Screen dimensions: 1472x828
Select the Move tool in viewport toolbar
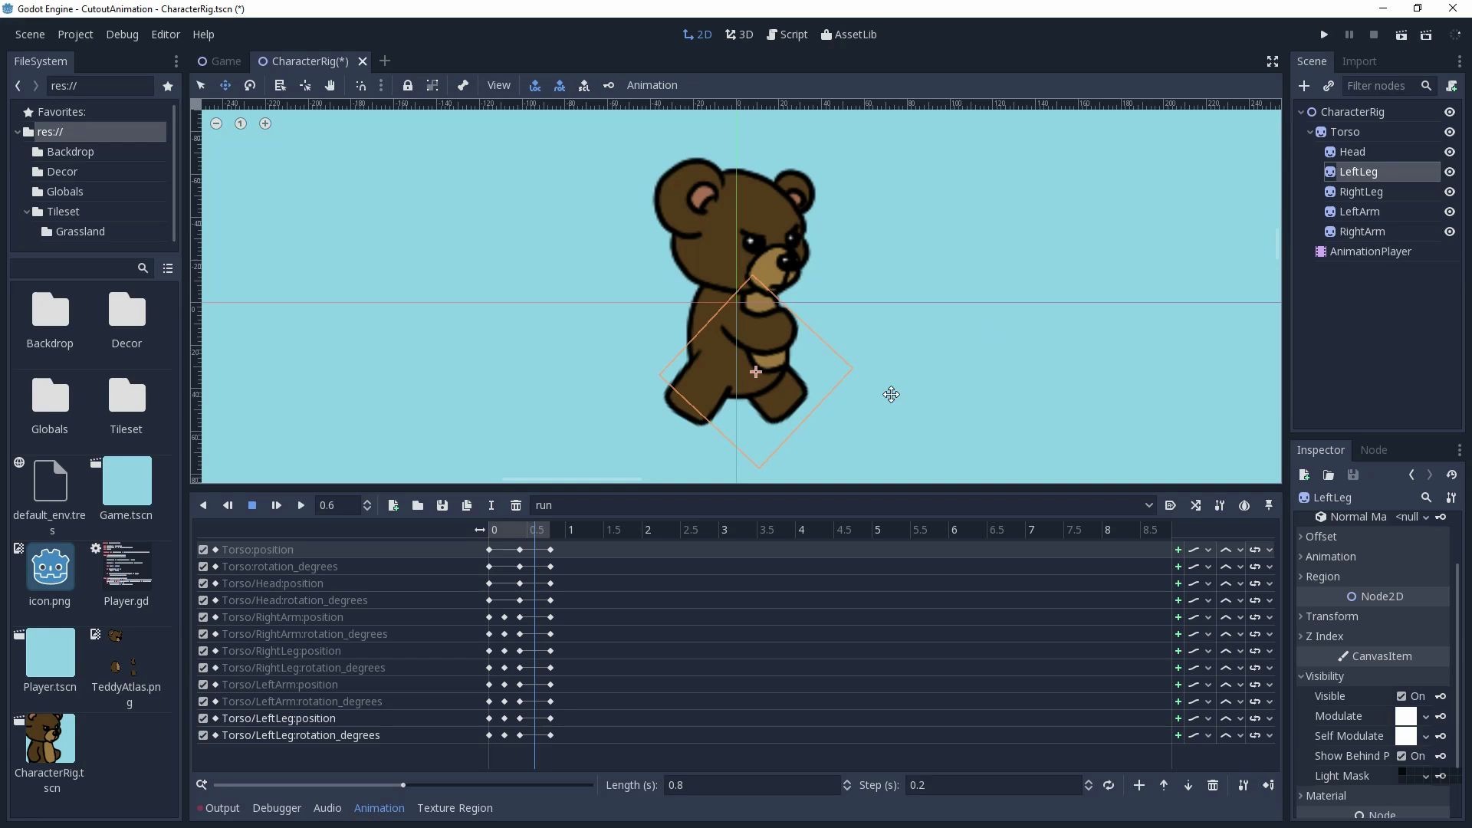point(225,85)
